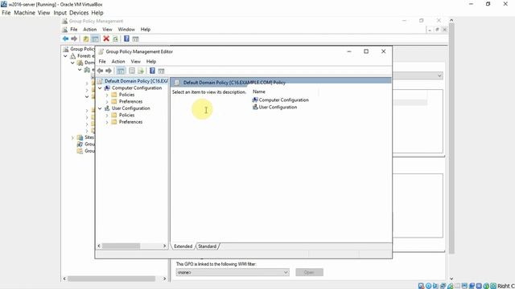Click editor tree horizontal scrollbar thumb
The image size is (515, 289).
click(121, 246)
